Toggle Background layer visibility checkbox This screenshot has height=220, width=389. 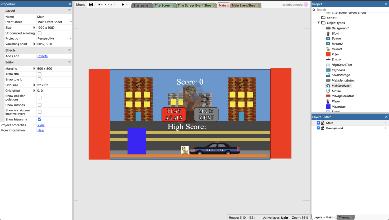(x=318, y=128)
